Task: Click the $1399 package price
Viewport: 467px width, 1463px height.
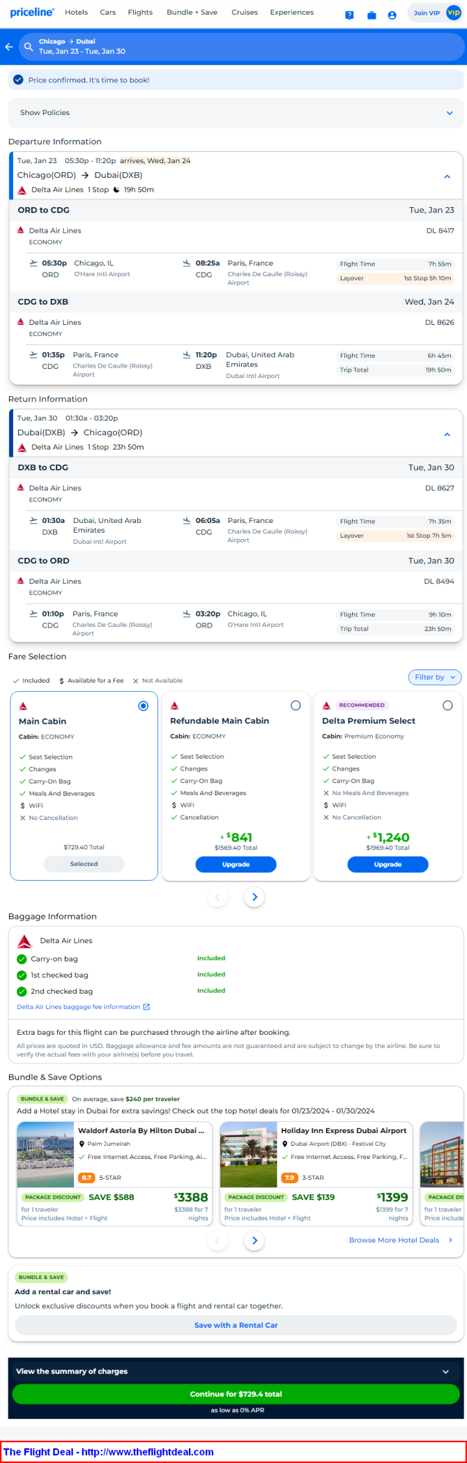Action: coord(392,1197)
